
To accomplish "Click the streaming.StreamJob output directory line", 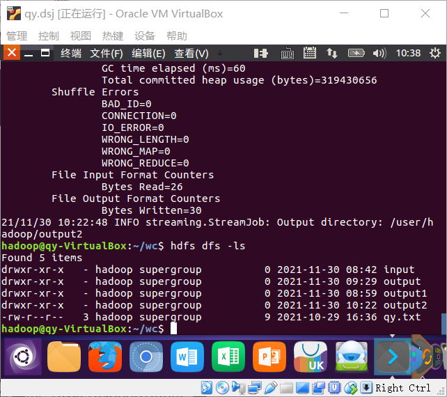I will pos(217,228).
